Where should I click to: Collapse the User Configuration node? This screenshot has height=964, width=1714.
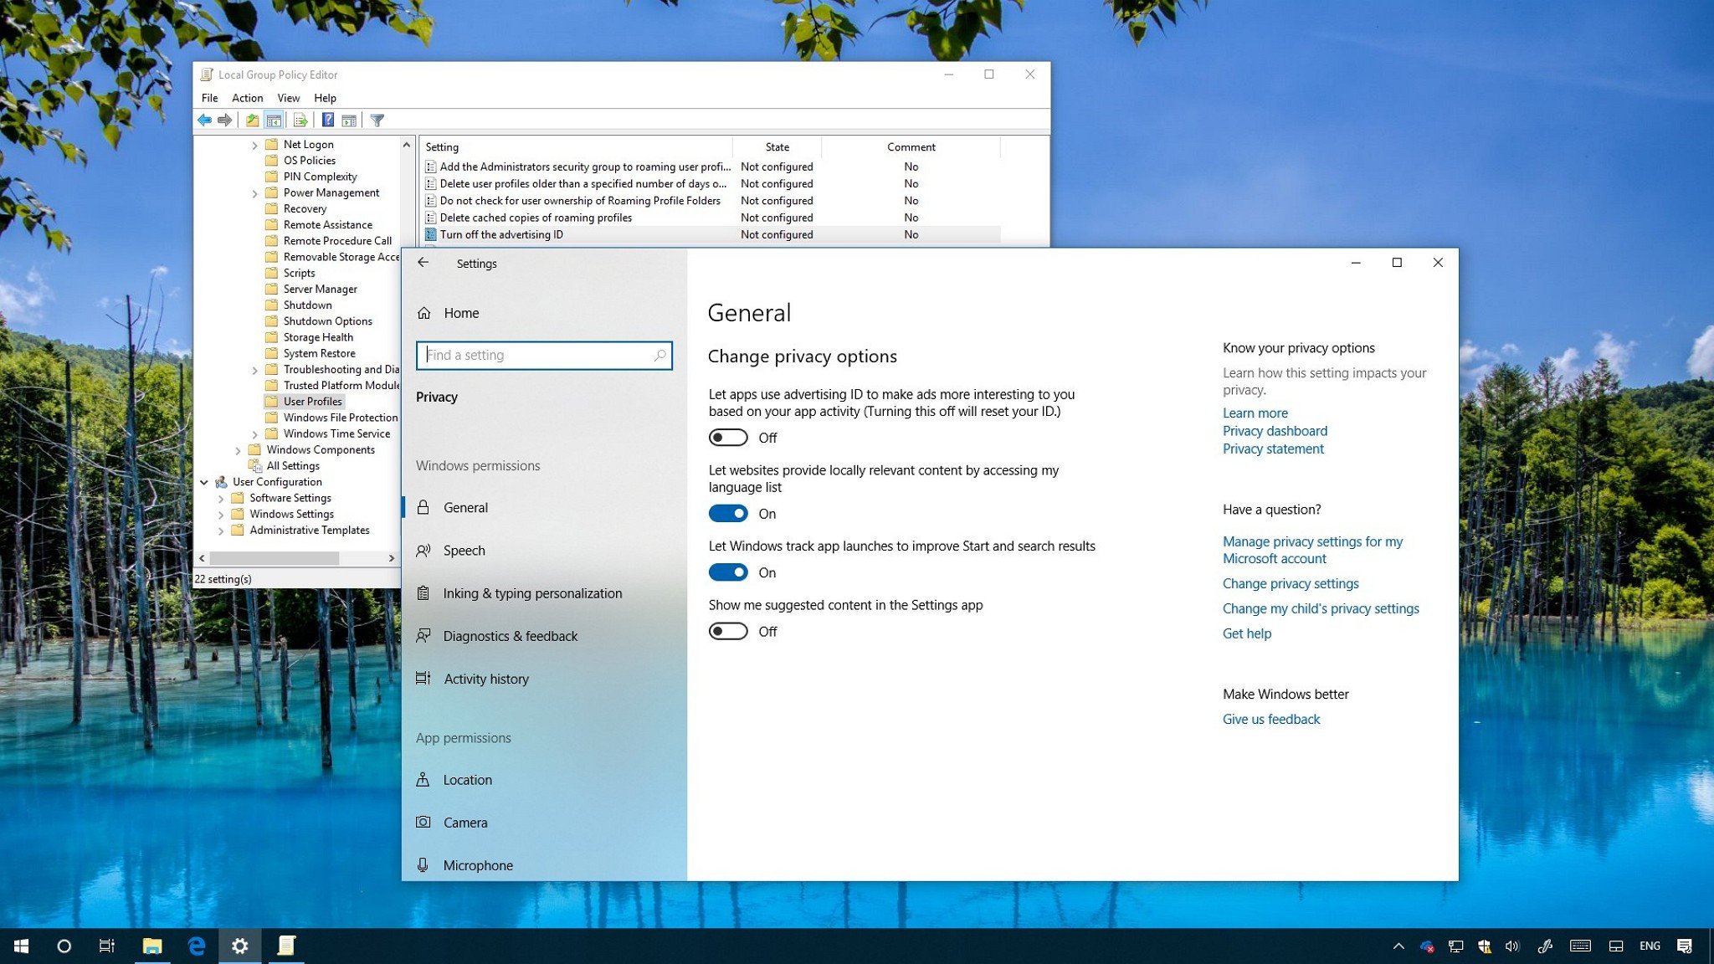[x=204, y=482]
